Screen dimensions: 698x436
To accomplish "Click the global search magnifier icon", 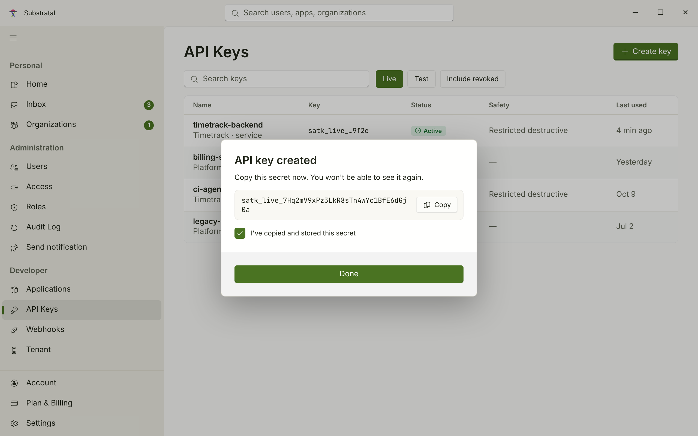I will click(235, 13).
